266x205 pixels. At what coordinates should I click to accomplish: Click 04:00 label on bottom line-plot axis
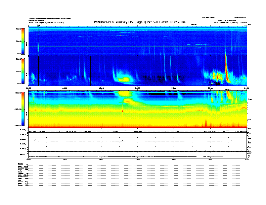click(65, 159)
